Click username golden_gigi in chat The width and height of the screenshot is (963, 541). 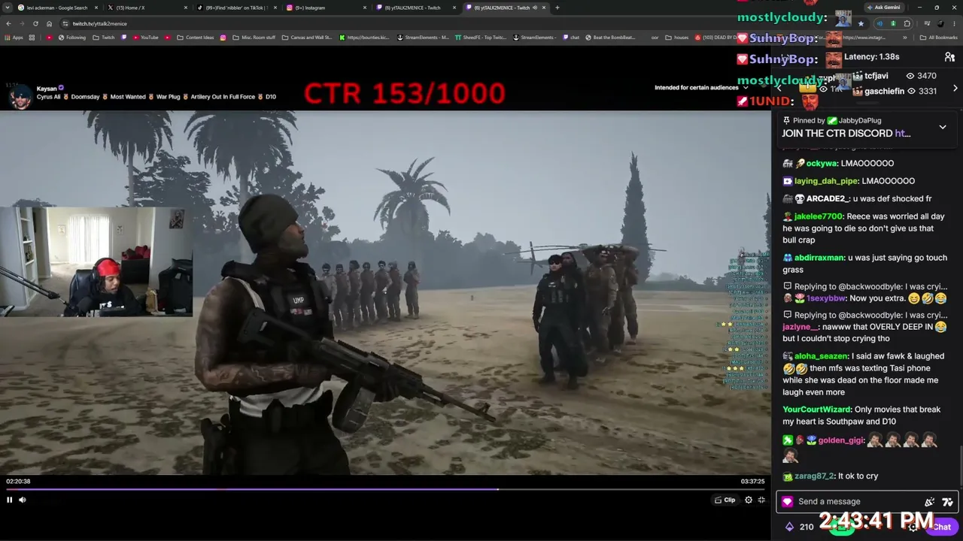840,440
